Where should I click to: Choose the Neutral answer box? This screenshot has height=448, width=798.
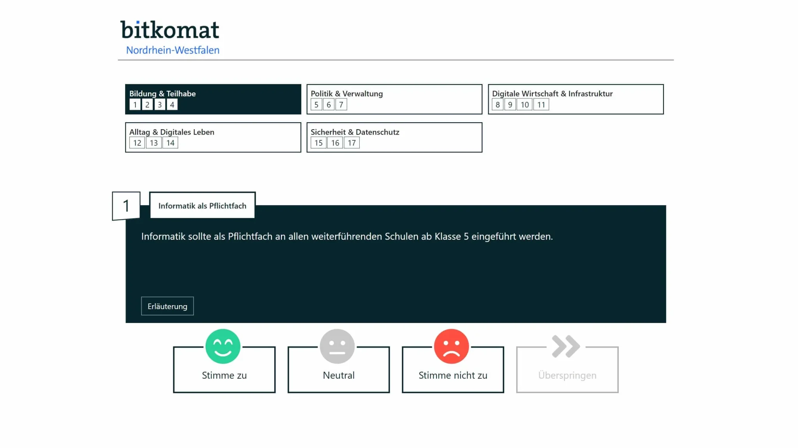[339, 369]
